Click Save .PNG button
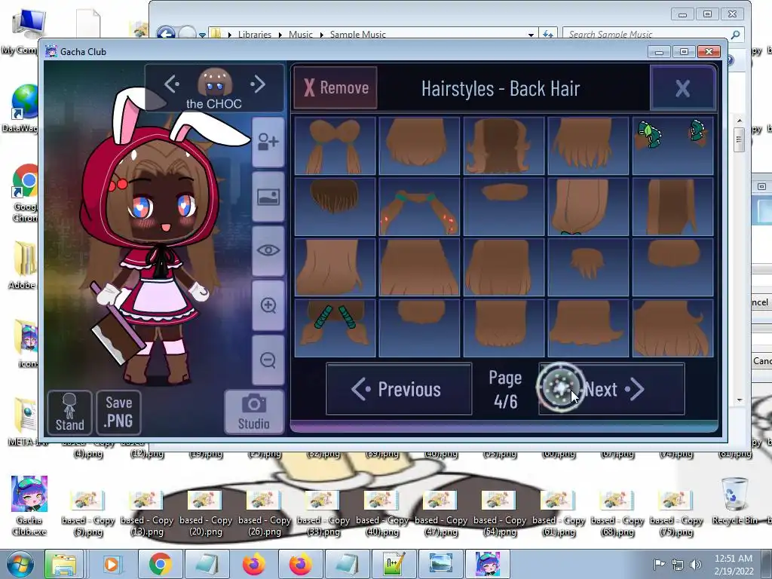772x579 pixels. click(x=118, y=412)
